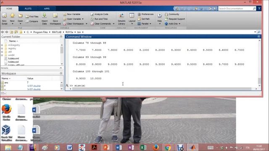Open Workspace panel actions menu
This screenshot has height=151, width=269.
[x=61, y=73]
